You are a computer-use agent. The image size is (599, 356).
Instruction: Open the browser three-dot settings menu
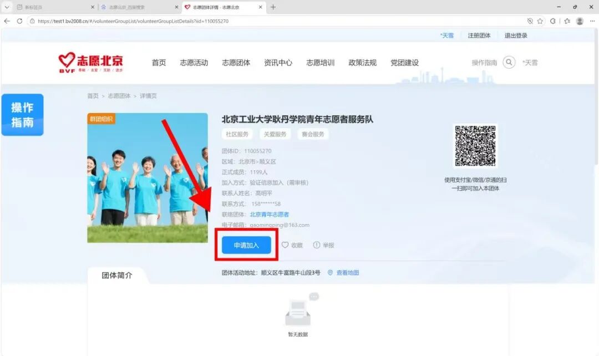click(x=592, y=21)
